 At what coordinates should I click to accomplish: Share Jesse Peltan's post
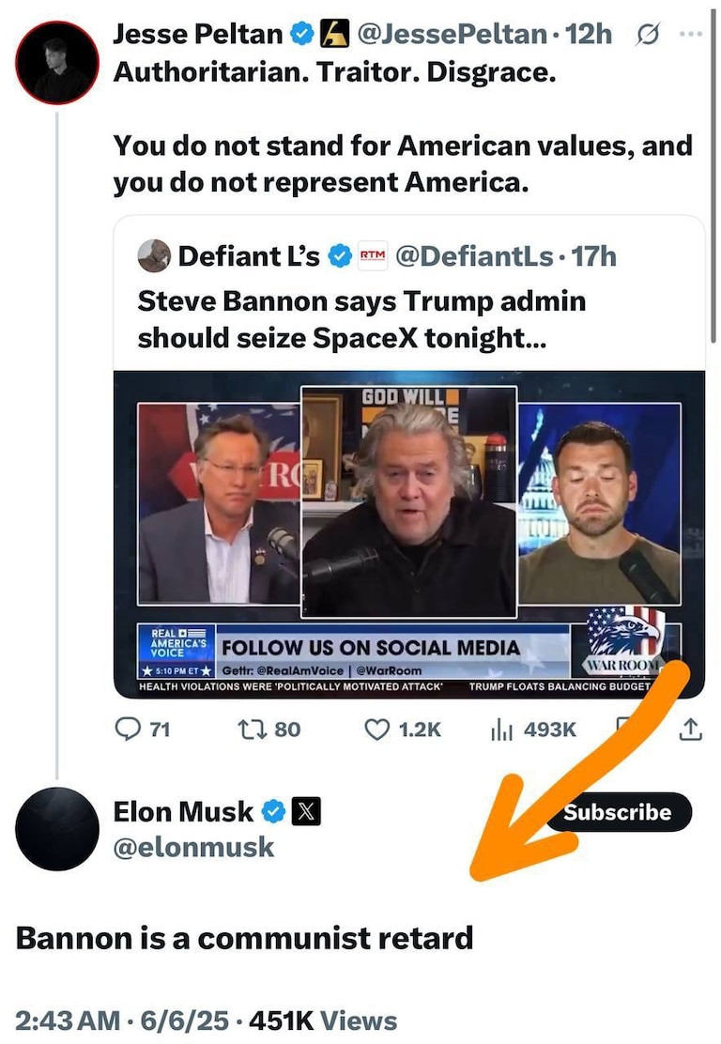pyautogui.click(x=690, y=728)
